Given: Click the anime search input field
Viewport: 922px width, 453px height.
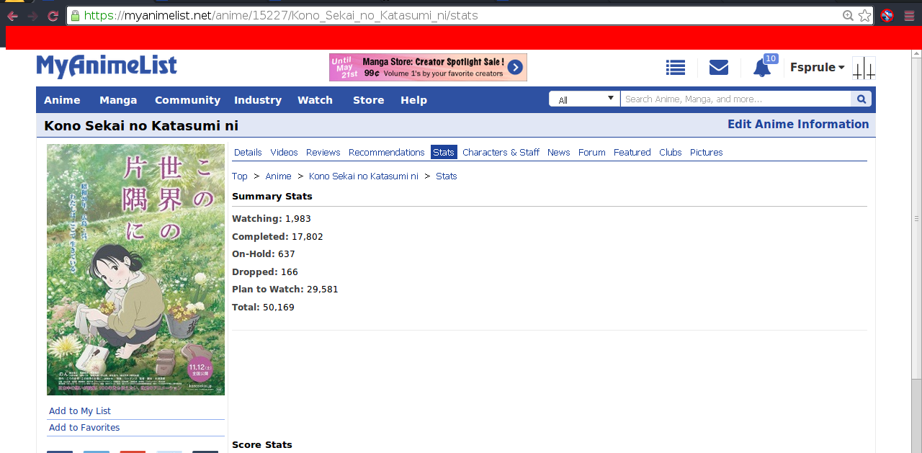Looking at the screenshot, I should (735, 99).
